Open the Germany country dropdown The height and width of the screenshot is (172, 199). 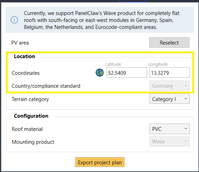(x=170, y=86)
